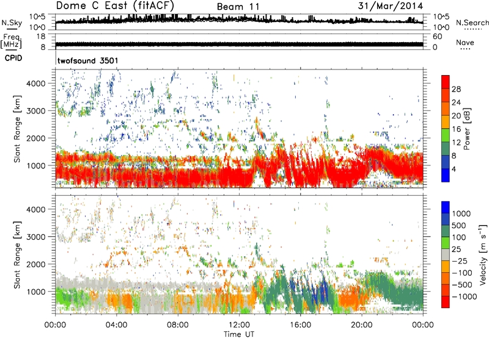Click the gray -25 to 25 Velocity colorbar segment

pos(446,254)
